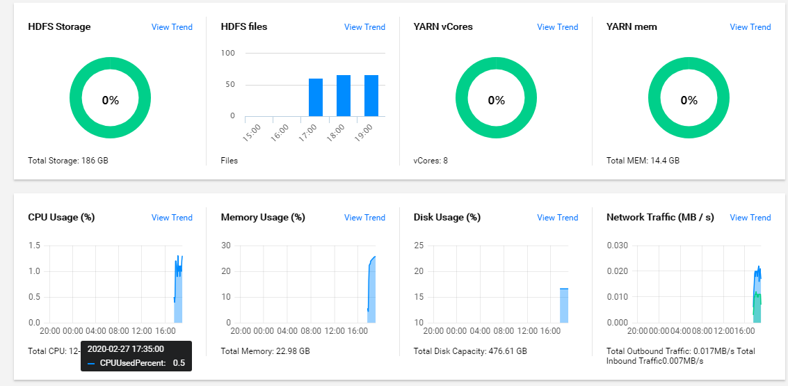788x386 pixels.
Task: Open View Trend for HDFS Storage
Action: click(x=172, y=27)
